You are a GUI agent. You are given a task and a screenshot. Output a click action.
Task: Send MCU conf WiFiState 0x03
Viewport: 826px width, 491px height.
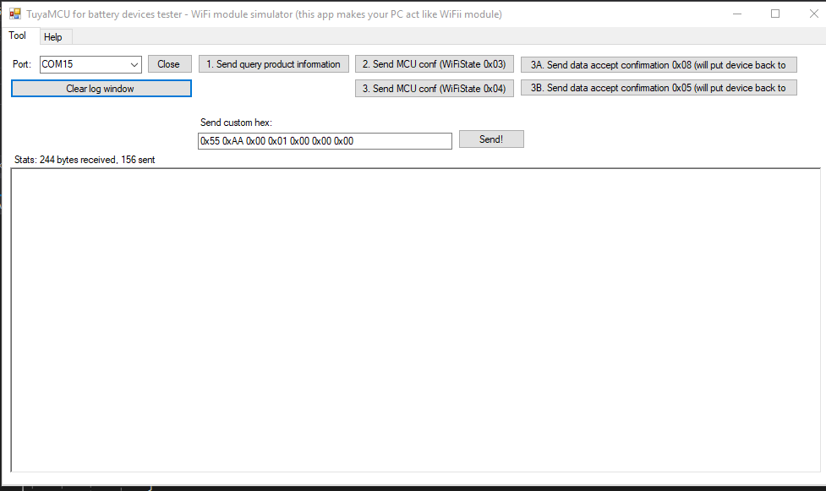tap(434, 63)
